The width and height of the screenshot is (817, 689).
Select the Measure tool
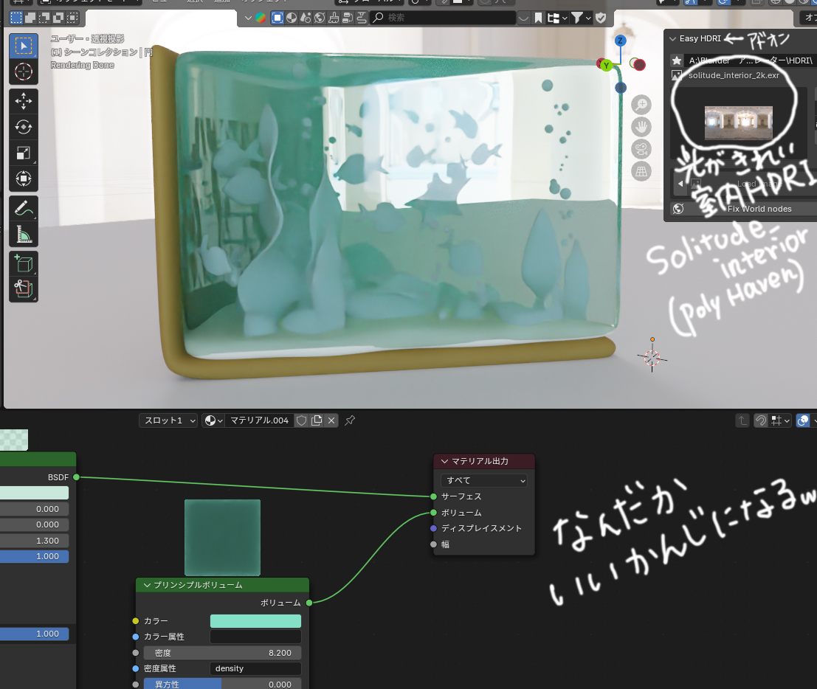24,234
